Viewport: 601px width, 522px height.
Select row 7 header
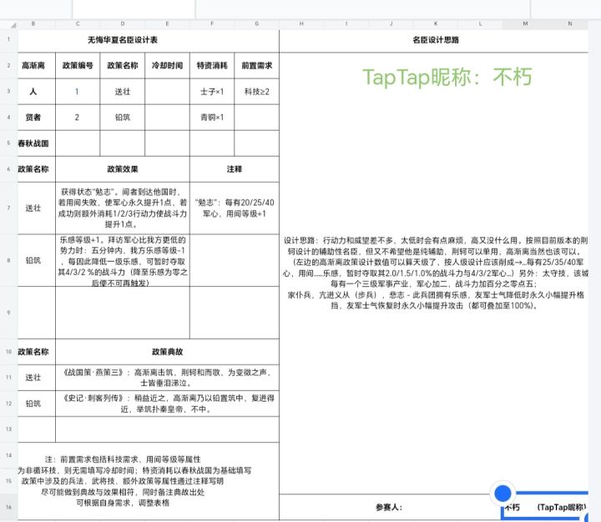coord(8,208)
